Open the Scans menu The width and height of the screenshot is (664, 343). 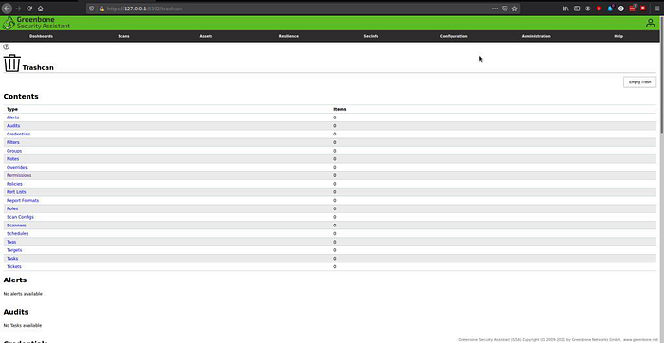[x=123, y=36]
